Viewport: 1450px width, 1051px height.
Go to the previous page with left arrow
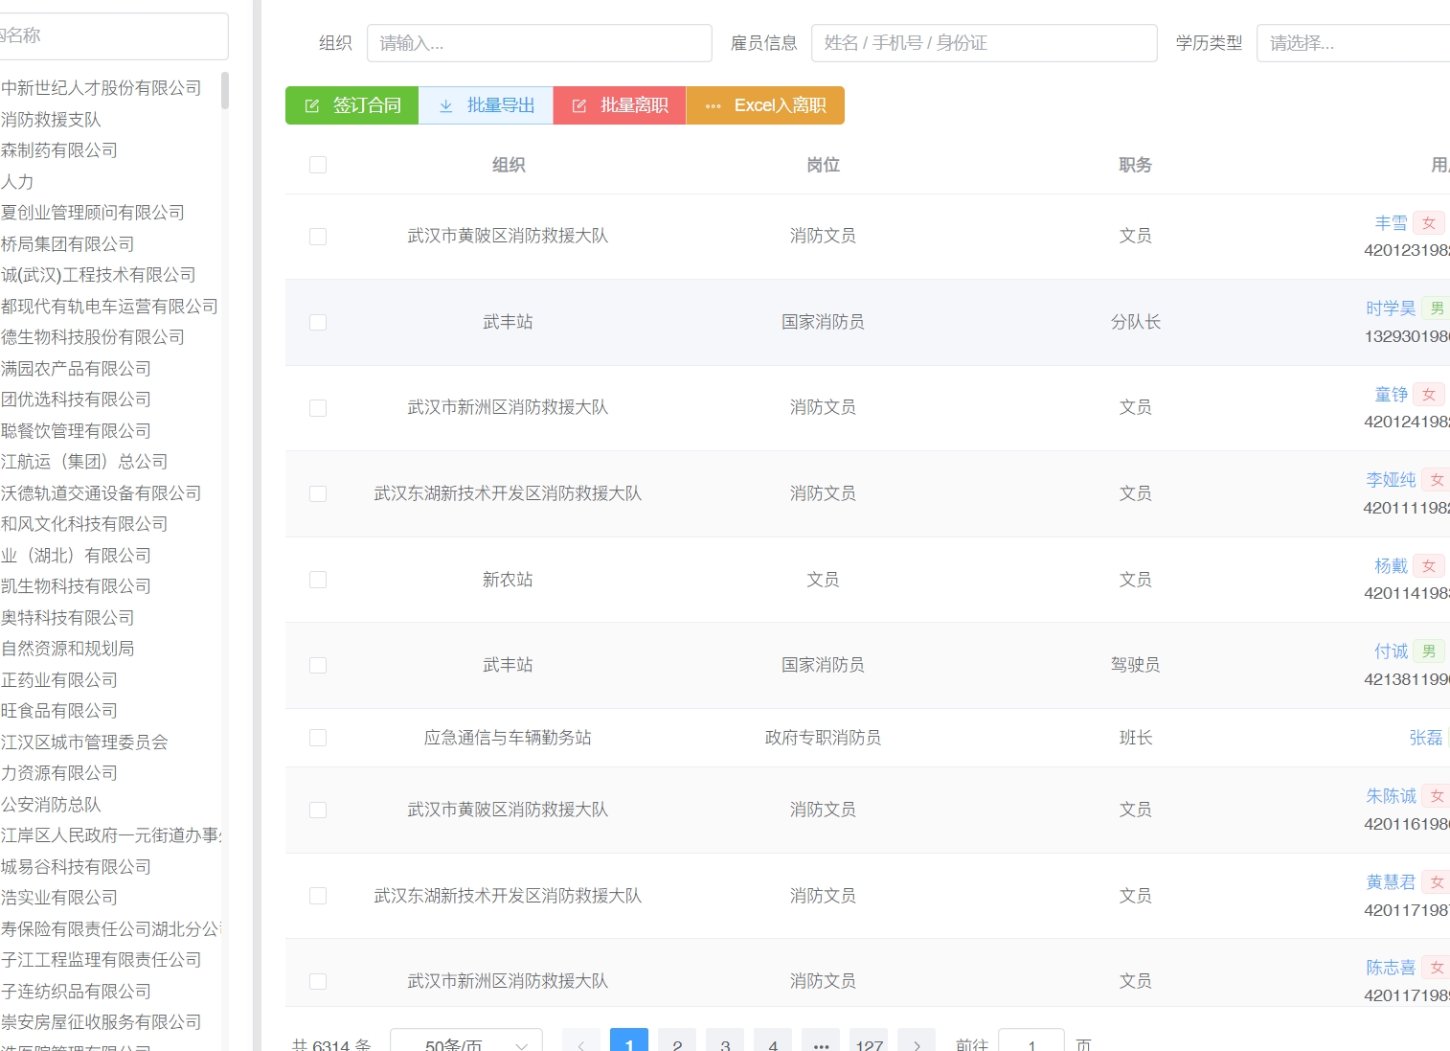(581, 1043)
